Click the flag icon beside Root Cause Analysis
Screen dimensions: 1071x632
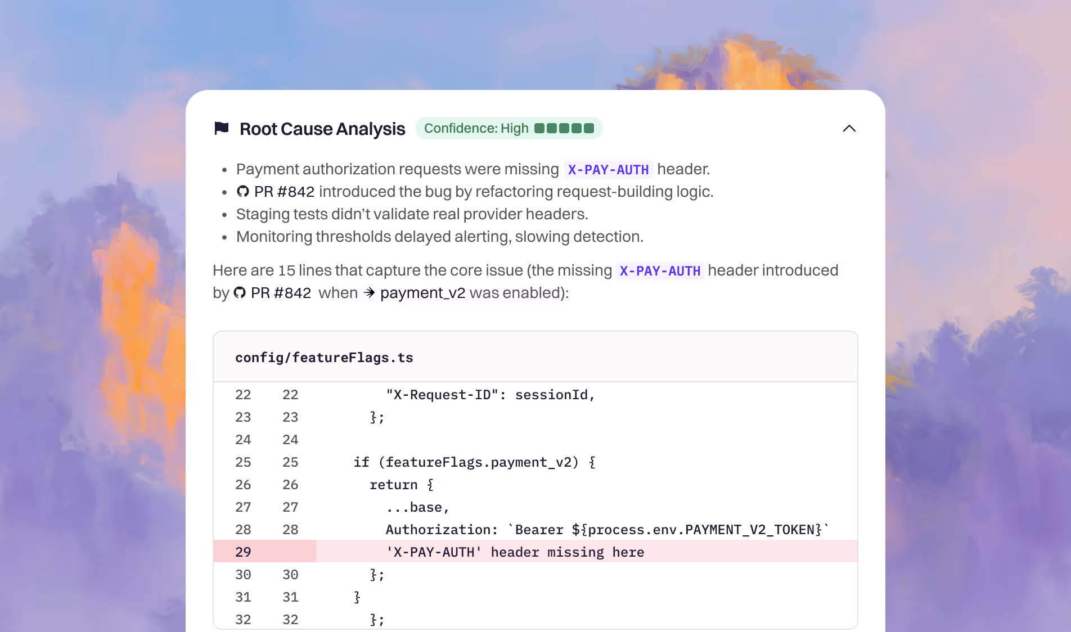(221, 128)
